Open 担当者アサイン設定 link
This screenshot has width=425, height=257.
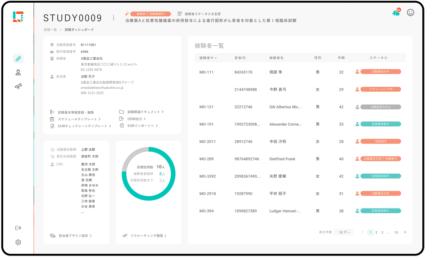[x=73, y=236]
